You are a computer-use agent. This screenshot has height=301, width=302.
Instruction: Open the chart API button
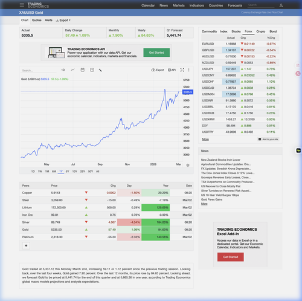(x=172, y=70)
